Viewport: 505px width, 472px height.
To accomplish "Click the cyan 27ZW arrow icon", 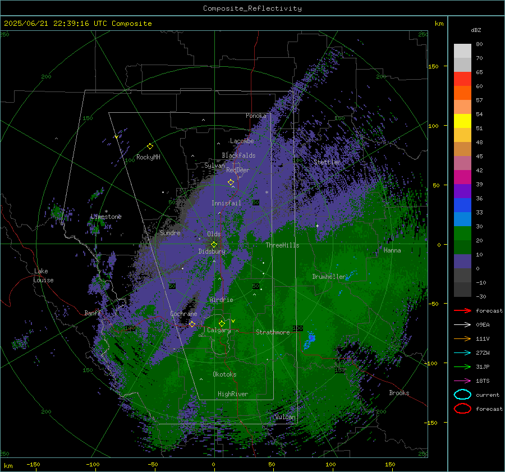I will point(462,353).
